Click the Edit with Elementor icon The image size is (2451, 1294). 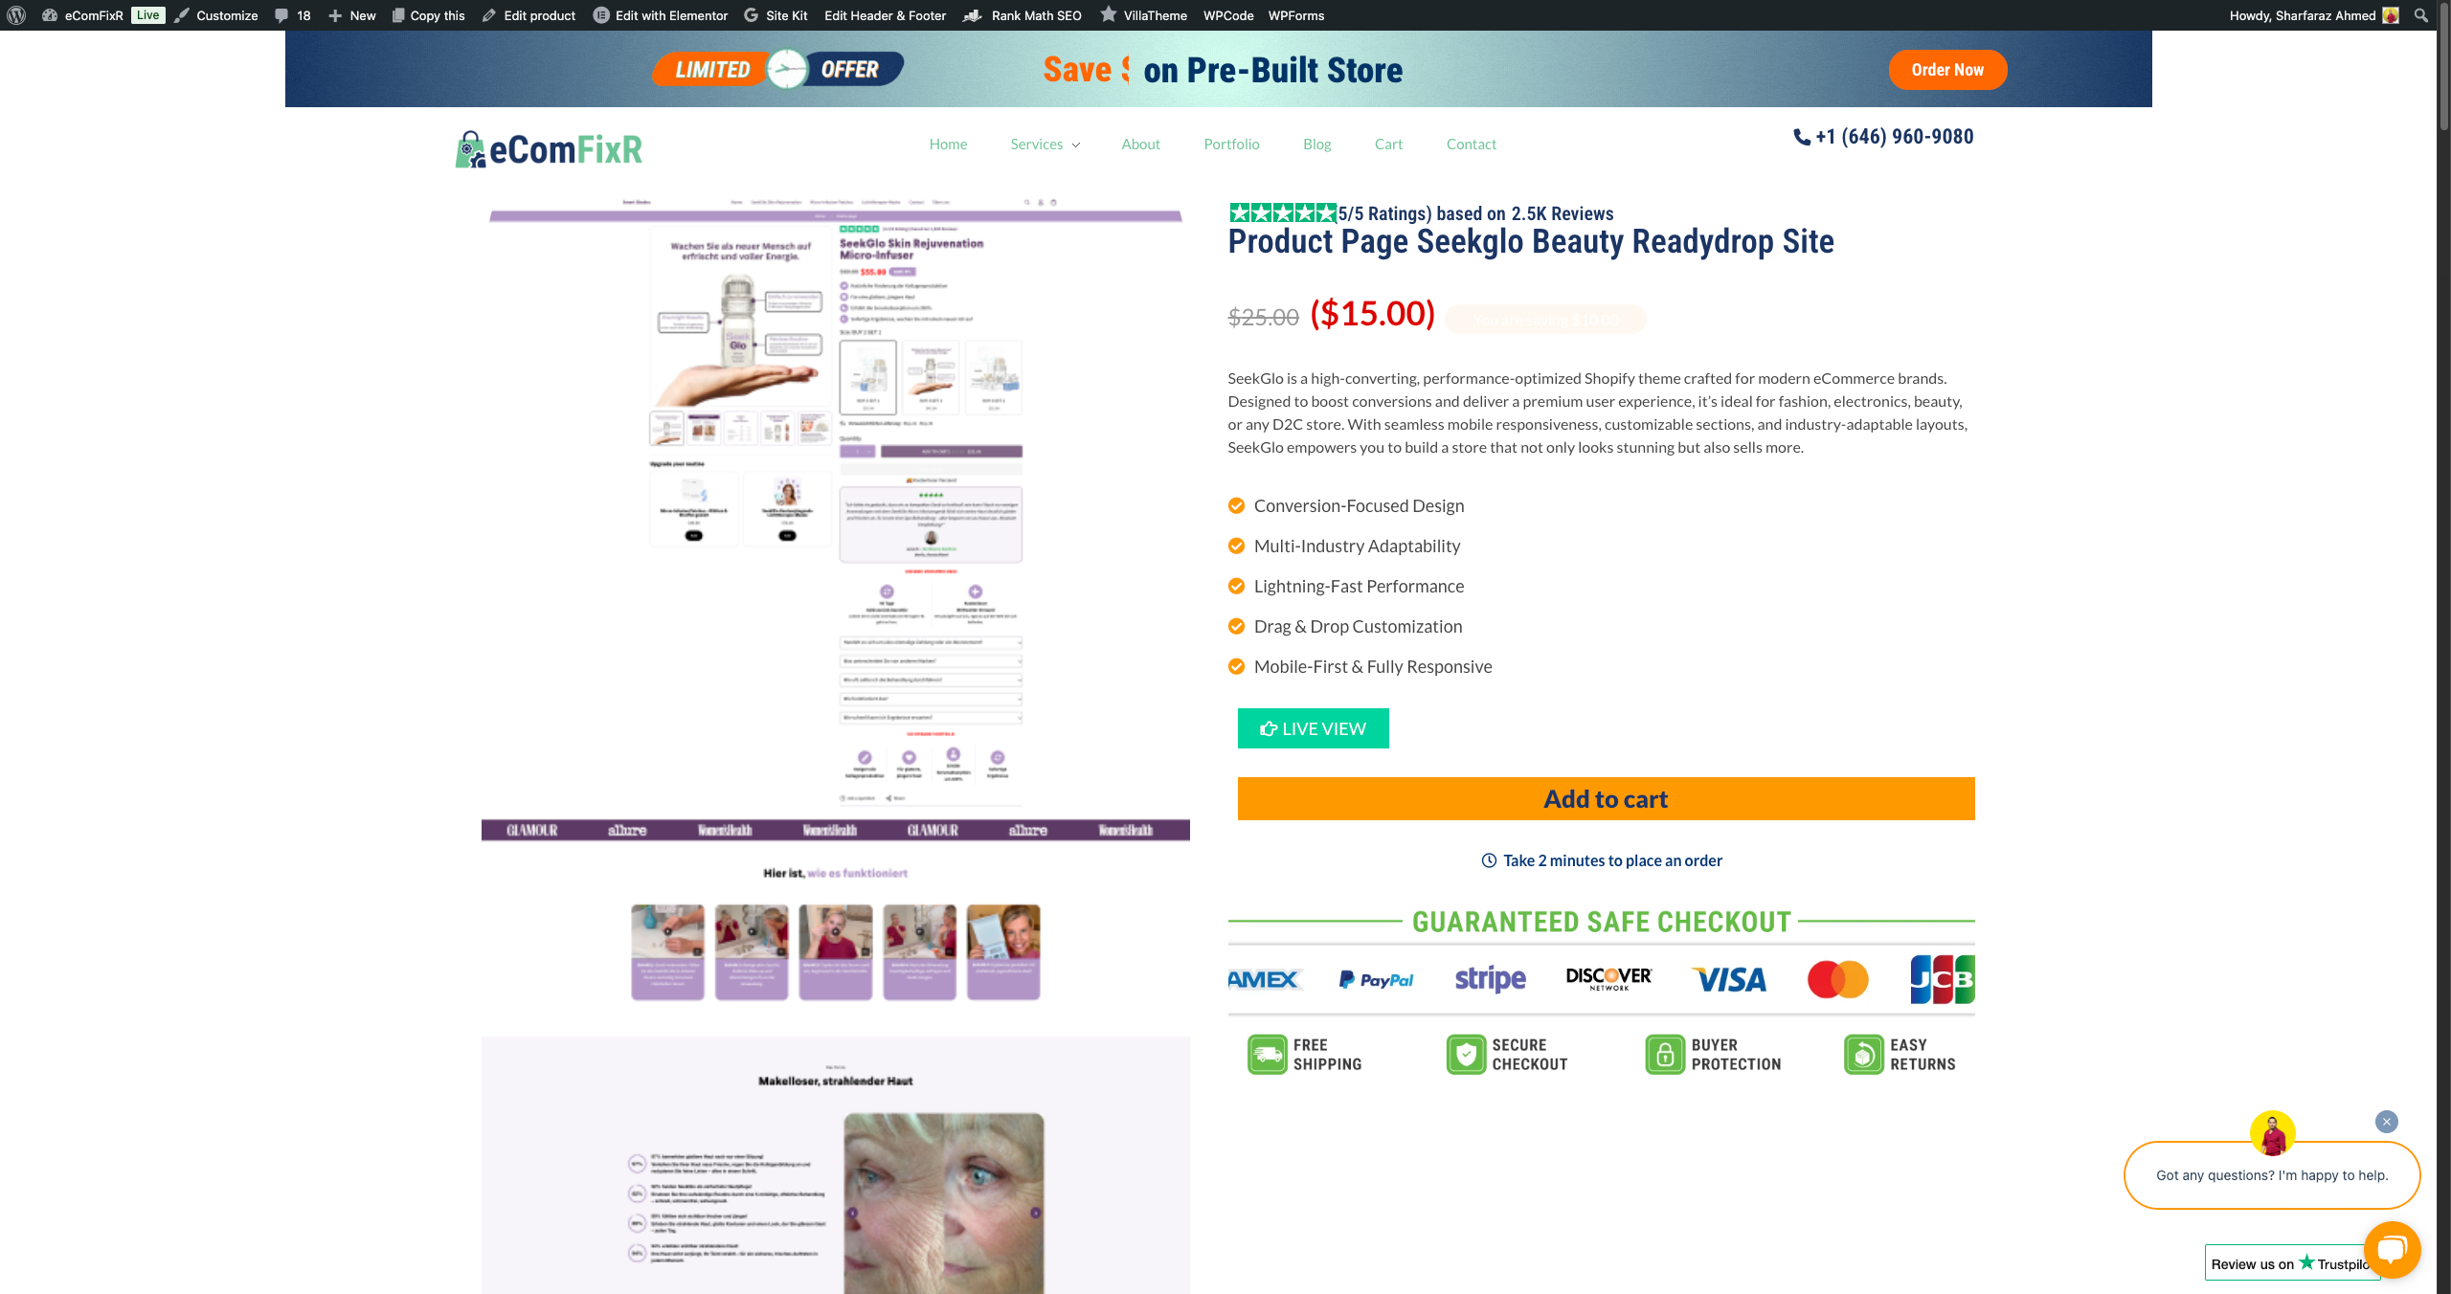(x=601, y=15)
